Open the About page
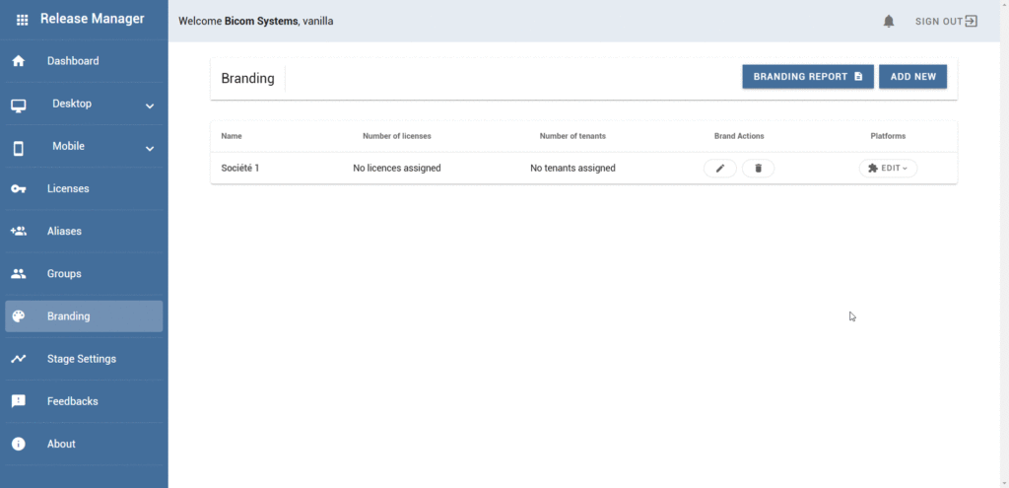The image size is (1009, 488). (84, 444)
